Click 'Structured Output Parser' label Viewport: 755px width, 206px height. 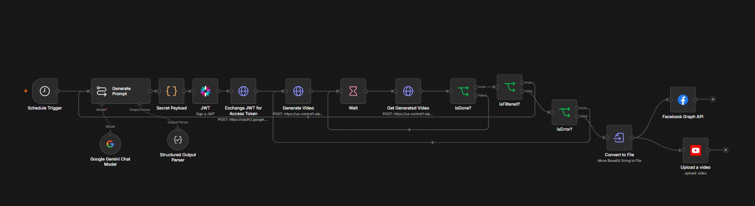(178, 157)
